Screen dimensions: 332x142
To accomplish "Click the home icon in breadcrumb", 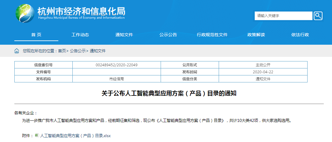I will pyautogui.click(x=17, y=51).
